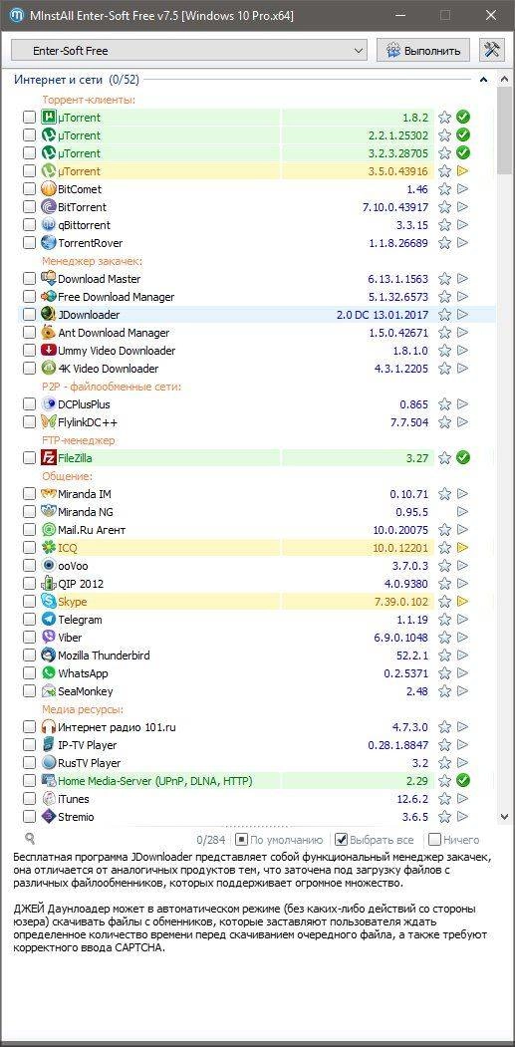Click the Медиа ресурсы category label
Image resolution: width=515 pixels, height=1047 pixels.
[83, 709]
